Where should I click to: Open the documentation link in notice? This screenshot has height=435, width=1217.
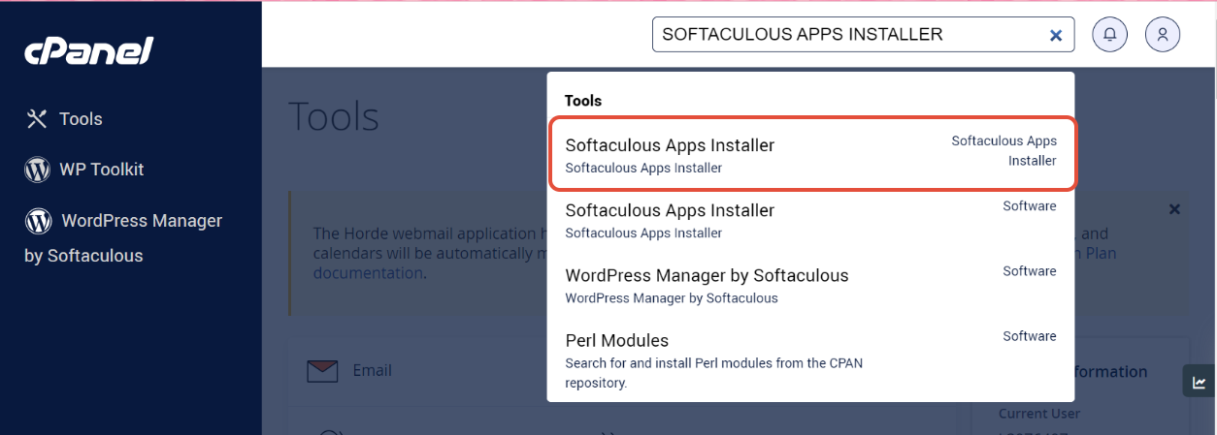click(x=368, y=273)
